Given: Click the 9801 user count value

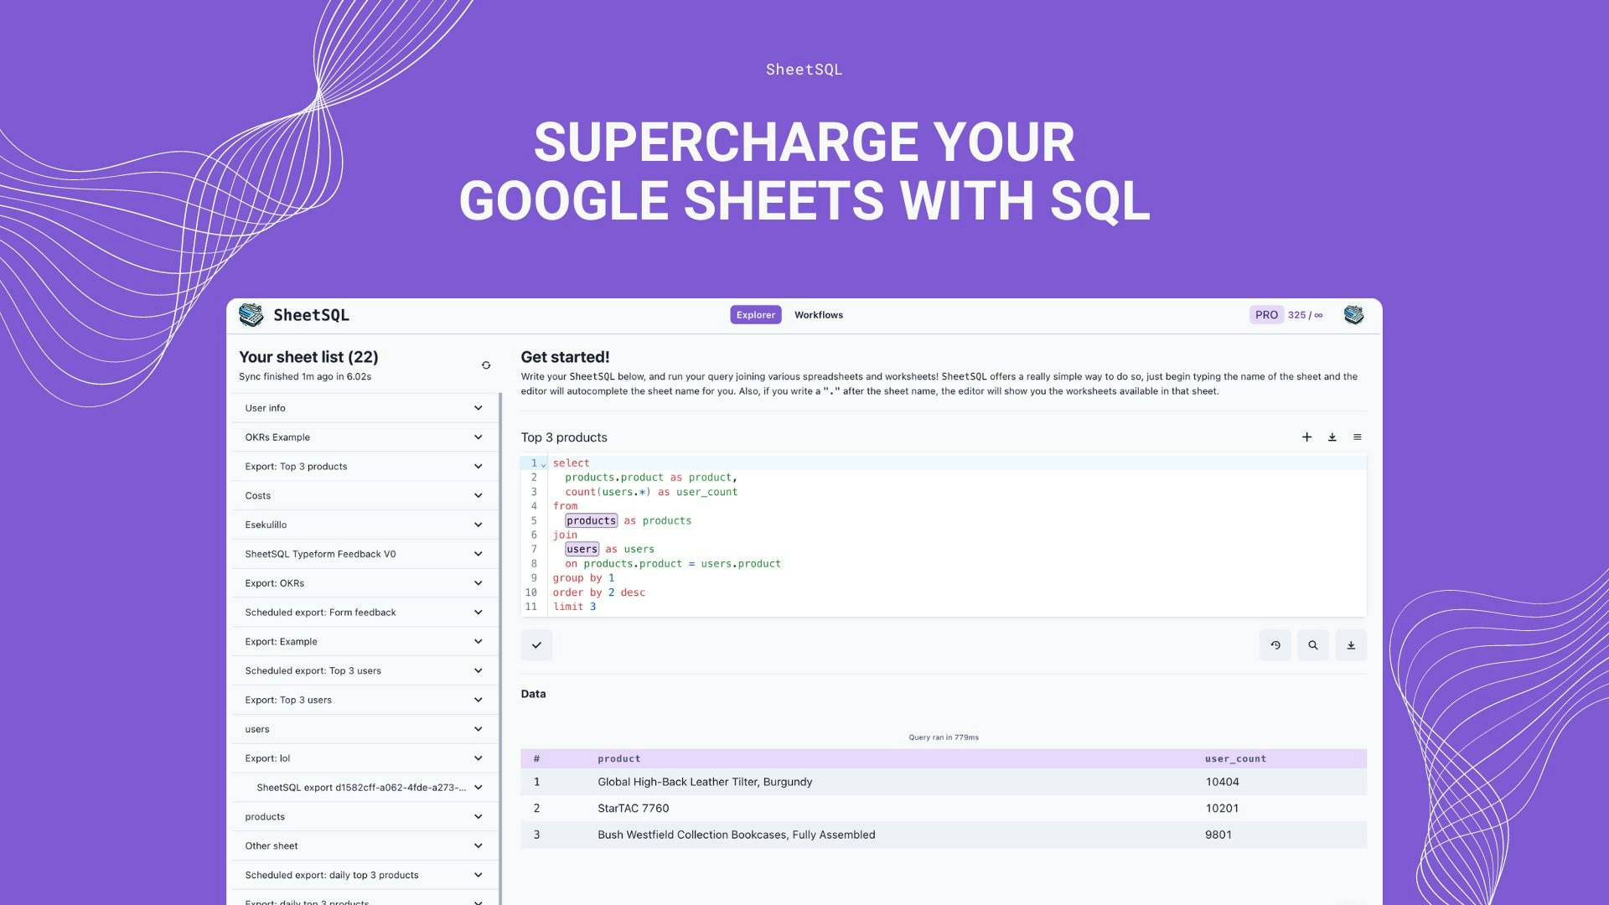Looking at the screenshot, I should 1218,835.
